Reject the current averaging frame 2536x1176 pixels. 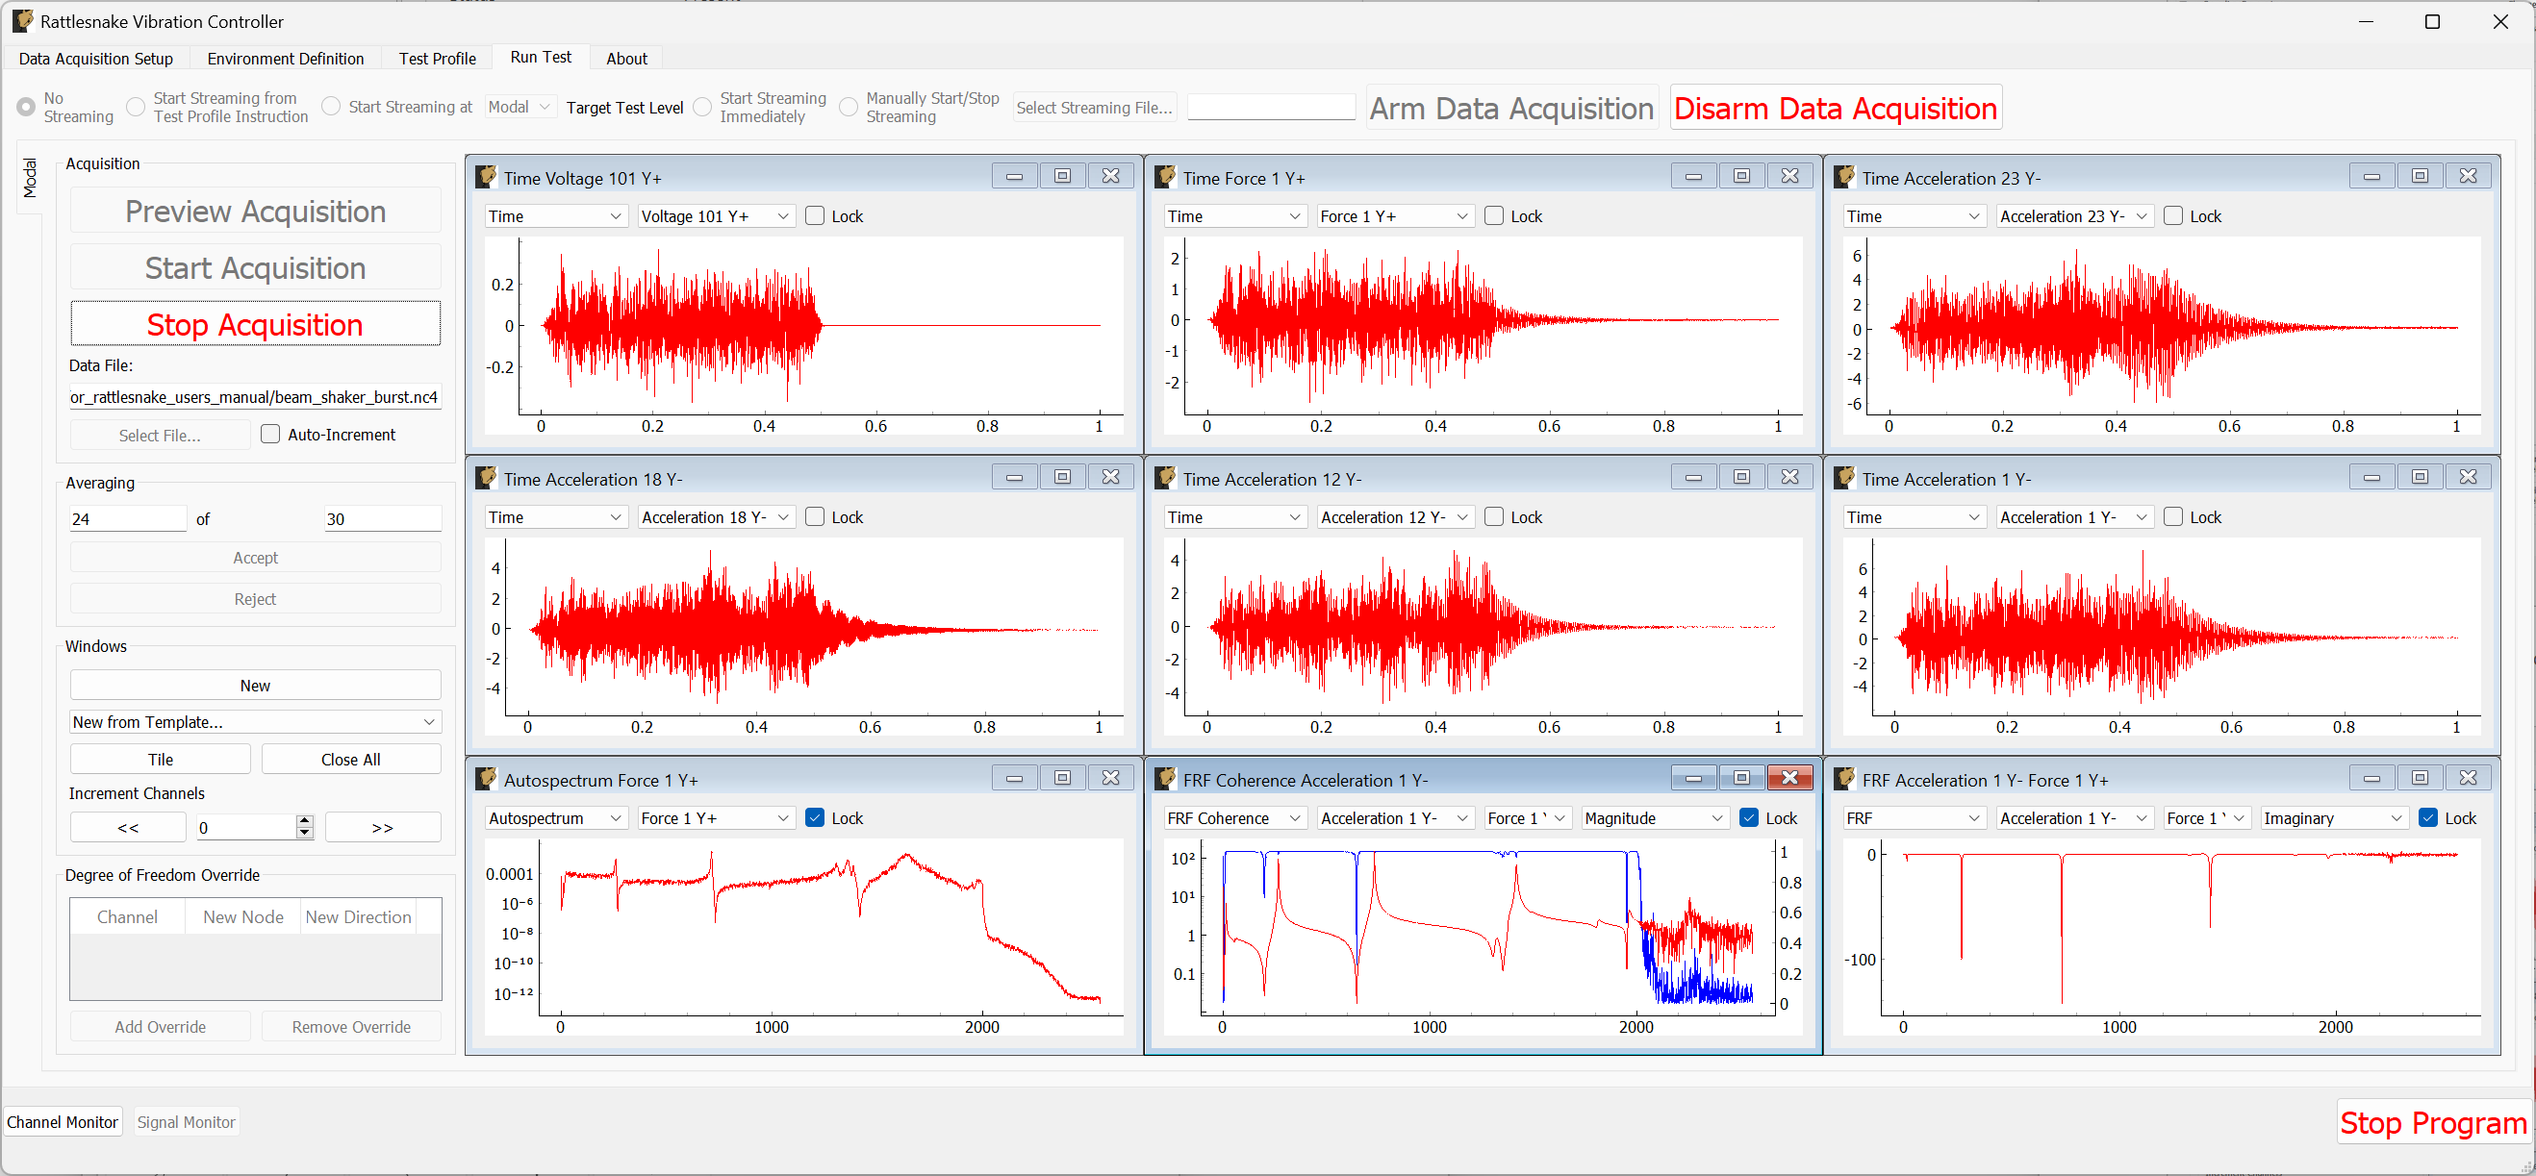(x=255, y=597)
